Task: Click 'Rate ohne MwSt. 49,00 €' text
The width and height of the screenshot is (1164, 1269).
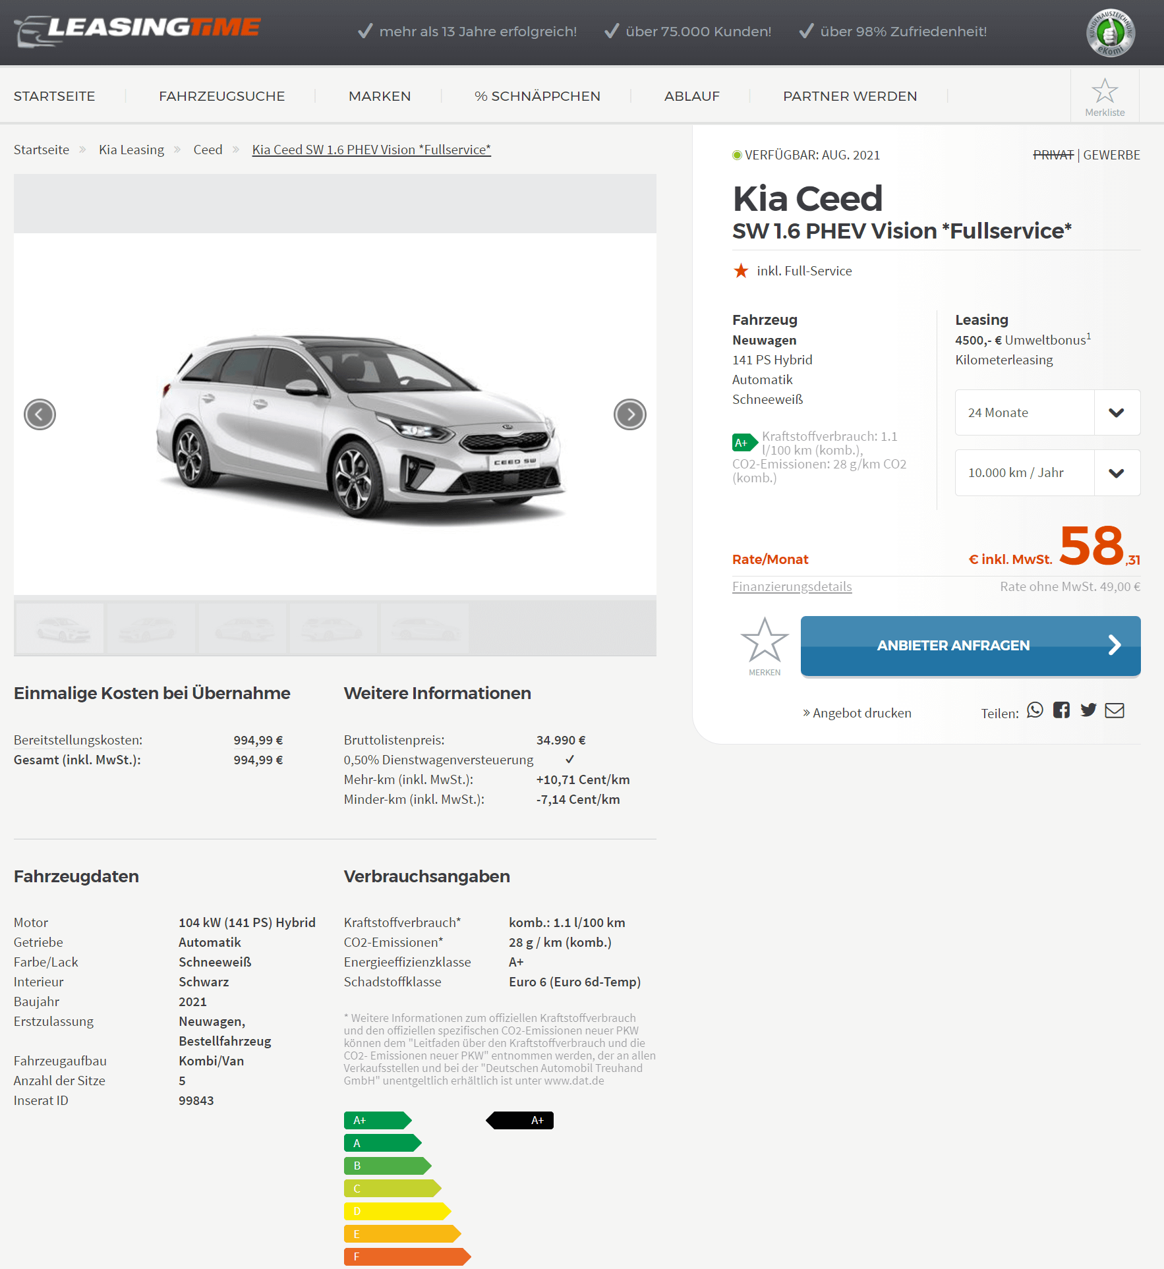Action: pyautogui.click(x=1070, y=586)
